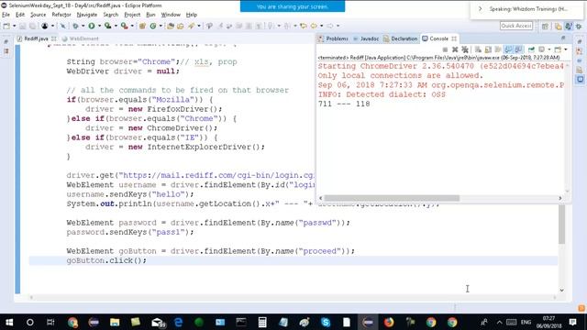
Task: Open Task View on the taskbar
Action: pos(50,322)
